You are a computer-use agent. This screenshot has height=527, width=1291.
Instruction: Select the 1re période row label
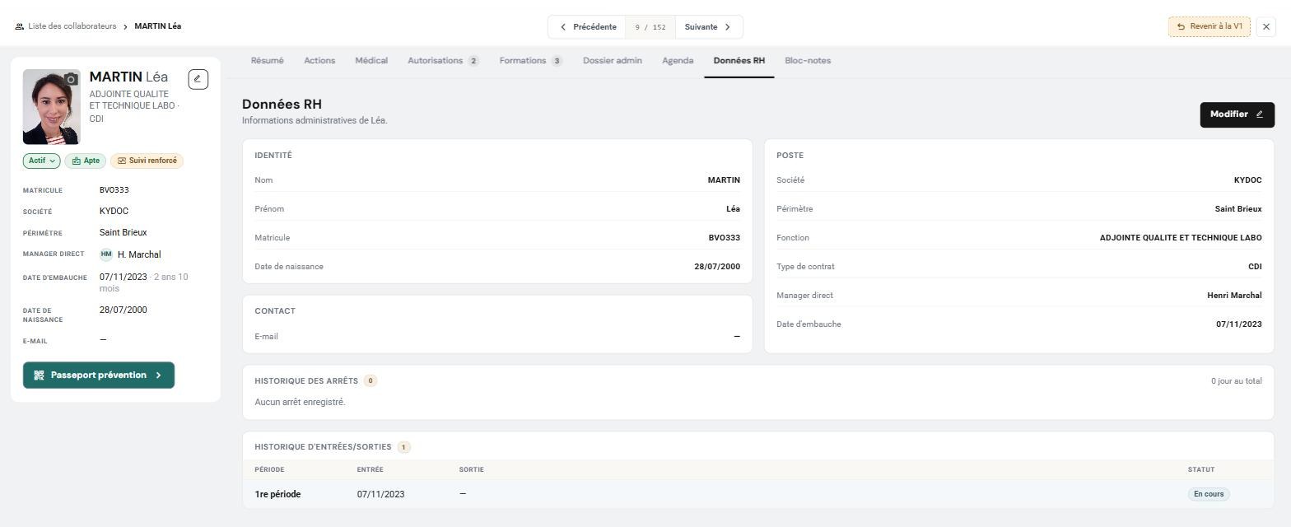point(277,494)
